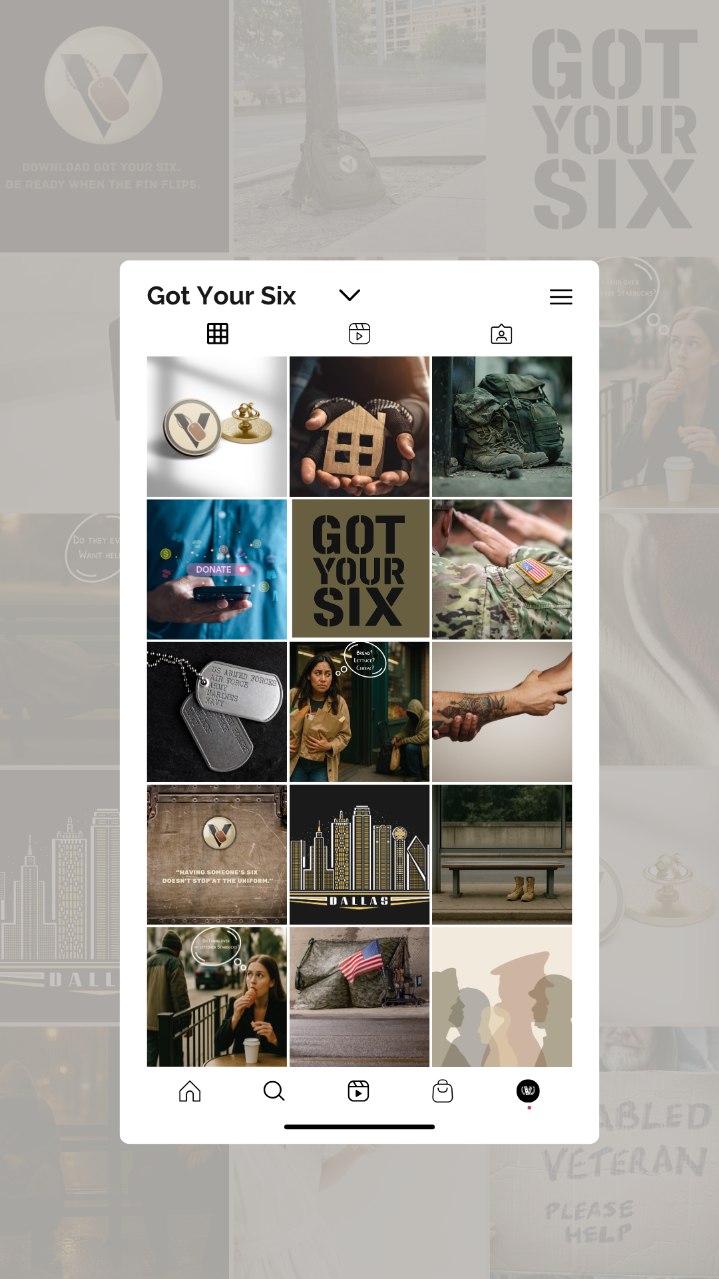Open the Shop bag icon
Screen dimensions: 719x1279
443,1091
